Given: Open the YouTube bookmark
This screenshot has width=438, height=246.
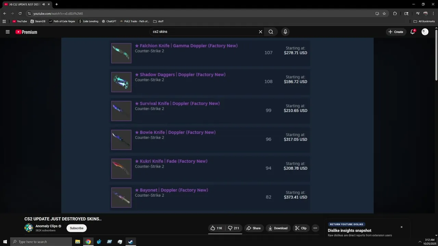Looking at the screenshot, I should (20, 21).
